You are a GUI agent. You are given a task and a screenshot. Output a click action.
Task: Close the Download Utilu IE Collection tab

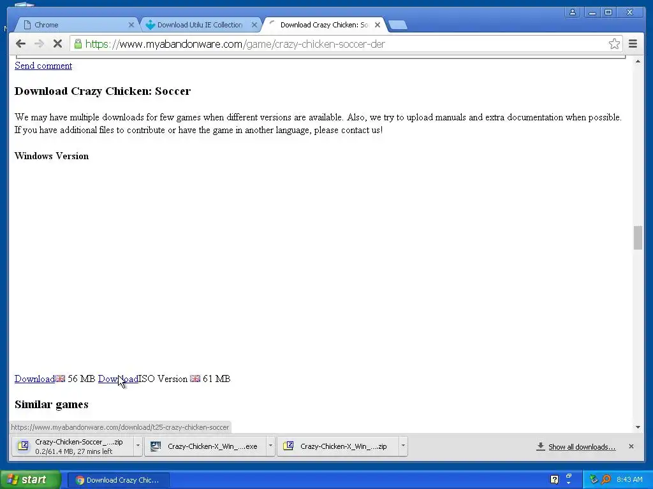point(254,25)
